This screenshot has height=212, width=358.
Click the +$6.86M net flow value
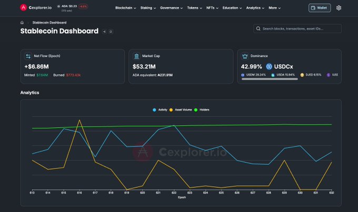coord(36,67)
